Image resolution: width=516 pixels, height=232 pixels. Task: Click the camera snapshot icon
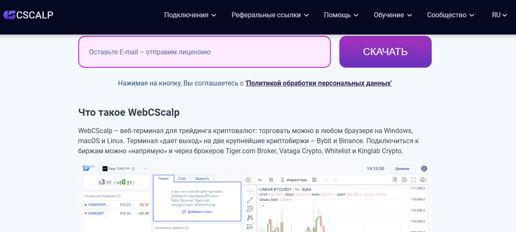pos(423,180)
